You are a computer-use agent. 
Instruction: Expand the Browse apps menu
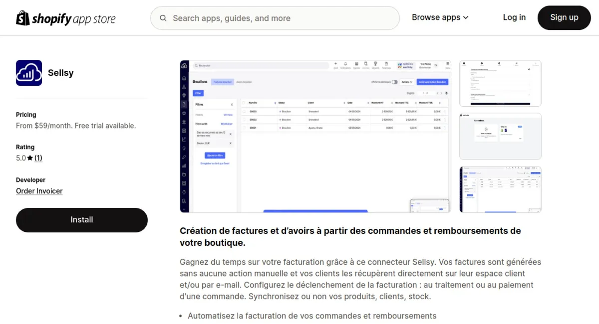click(x=440, y=17)
